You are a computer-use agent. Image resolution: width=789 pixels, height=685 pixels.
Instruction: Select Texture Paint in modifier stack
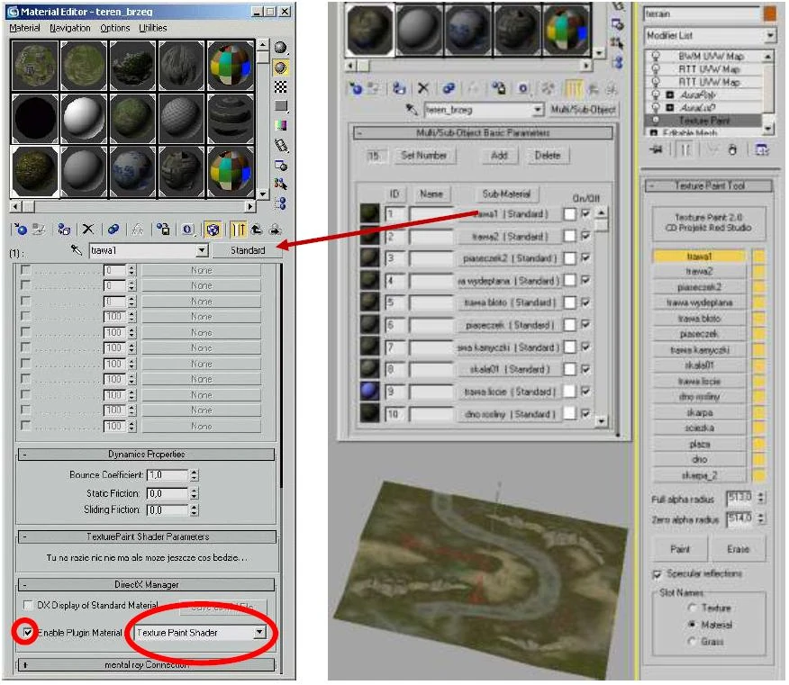tap(703, 121)
